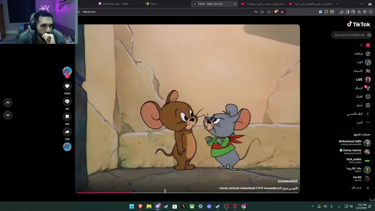The image size is (375, 211).
Task: Click Brave Shields lion icon
Action: [x=276, y=12]
